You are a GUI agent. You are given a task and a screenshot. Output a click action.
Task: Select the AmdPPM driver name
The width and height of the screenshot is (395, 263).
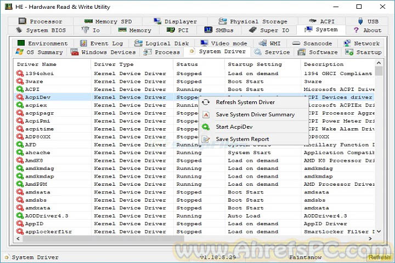click(36, 184)
